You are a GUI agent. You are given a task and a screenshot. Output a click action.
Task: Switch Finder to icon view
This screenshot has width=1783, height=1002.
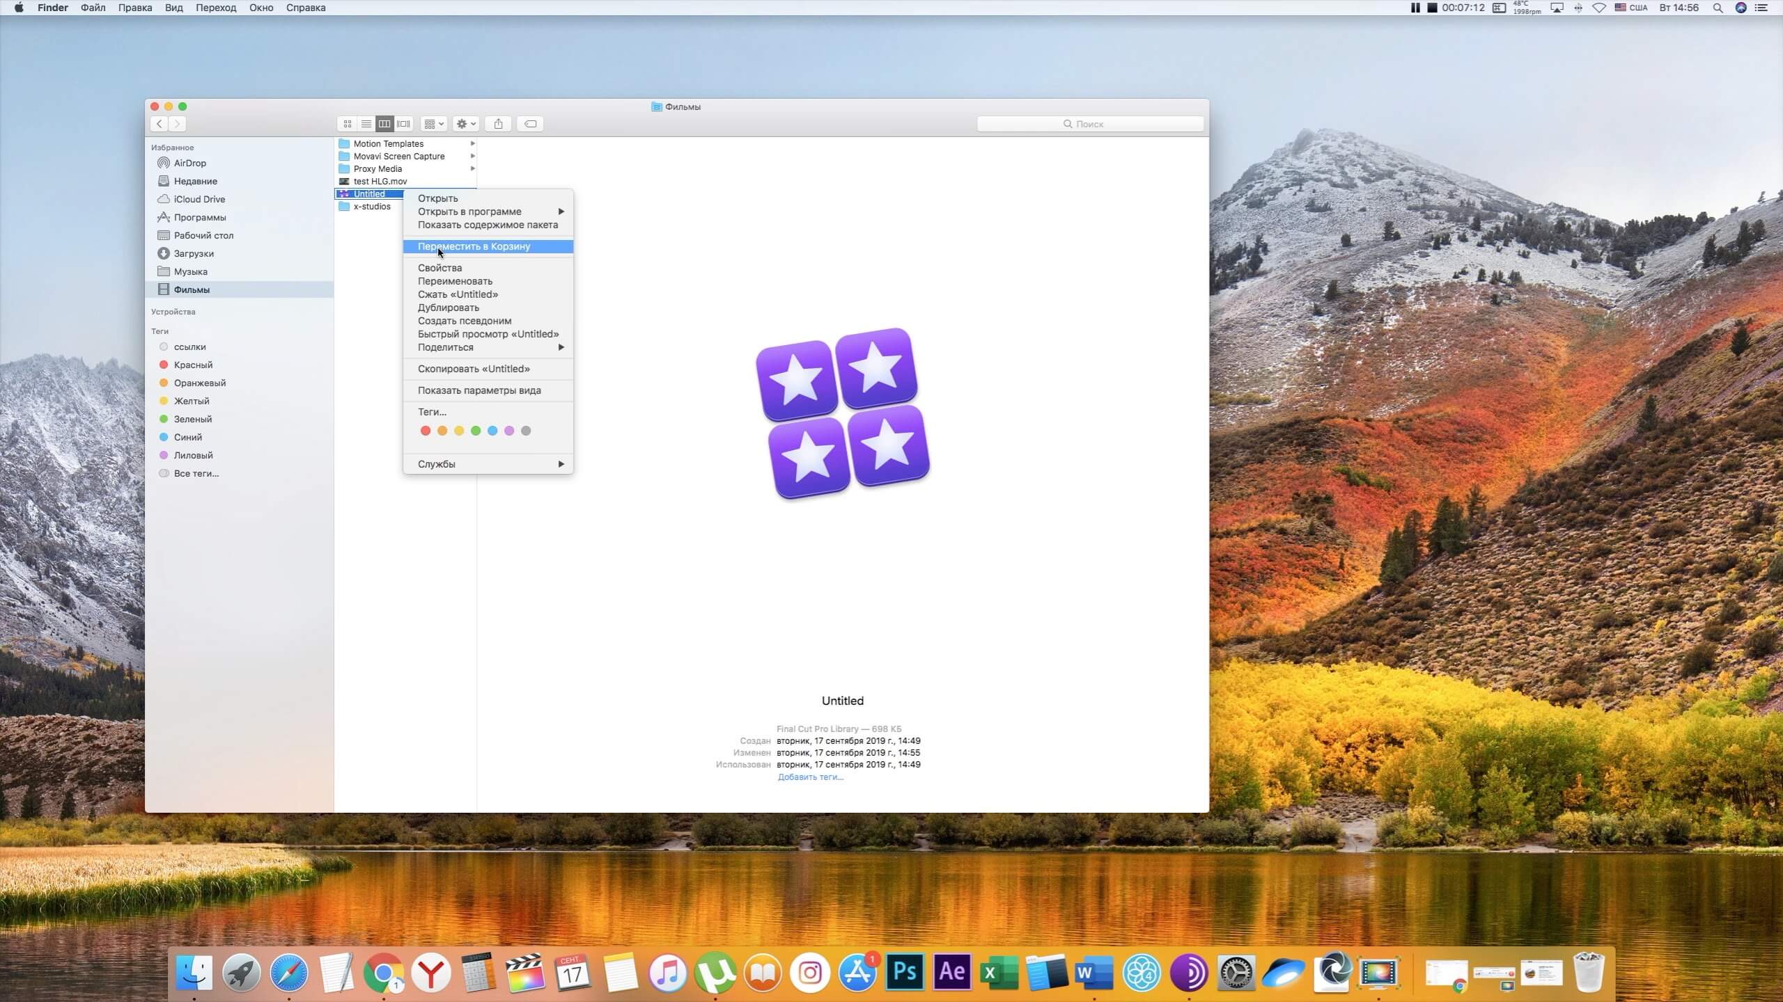pyautogui.click(x=347, y=124)
